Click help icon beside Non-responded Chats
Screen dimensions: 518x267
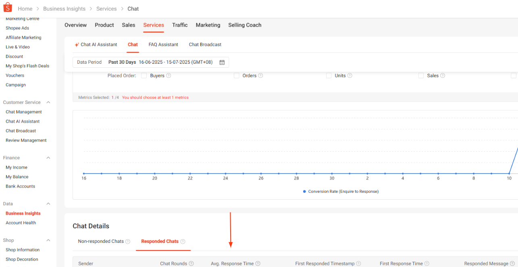pos(128,242)
